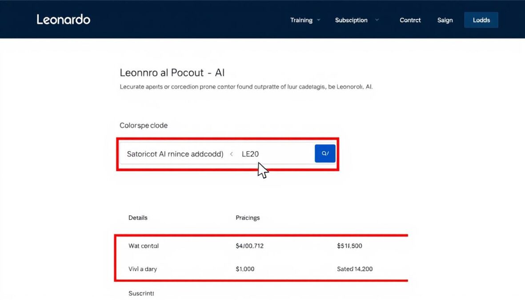This screenshot has width=525, height=300.
Task: Click the Details column header
Action: (138, 217)
